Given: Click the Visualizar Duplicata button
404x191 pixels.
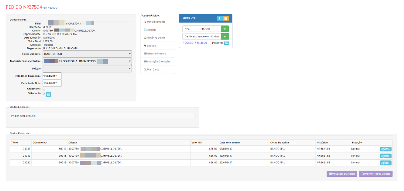Looking at the screenshot, I should click(342, 174).
